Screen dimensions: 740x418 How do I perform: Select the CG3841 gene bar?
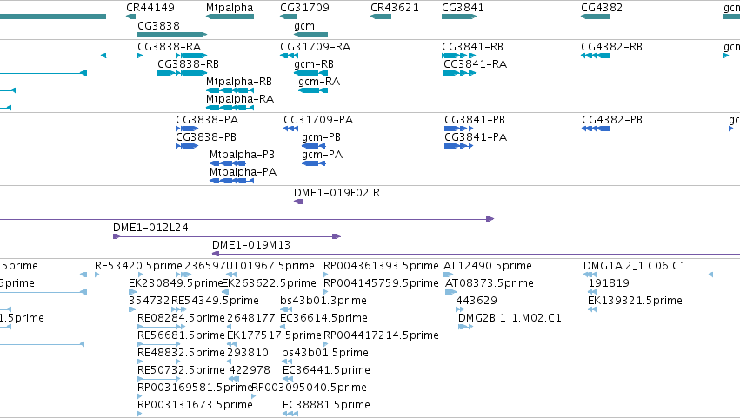(x=459, y=17)
